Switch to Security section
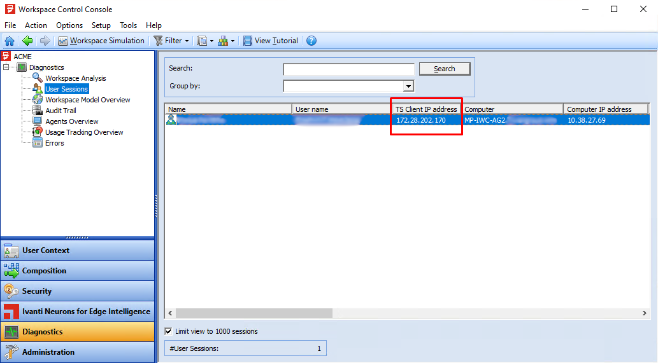The image size is (658, 363). click(x=78, y=291)
